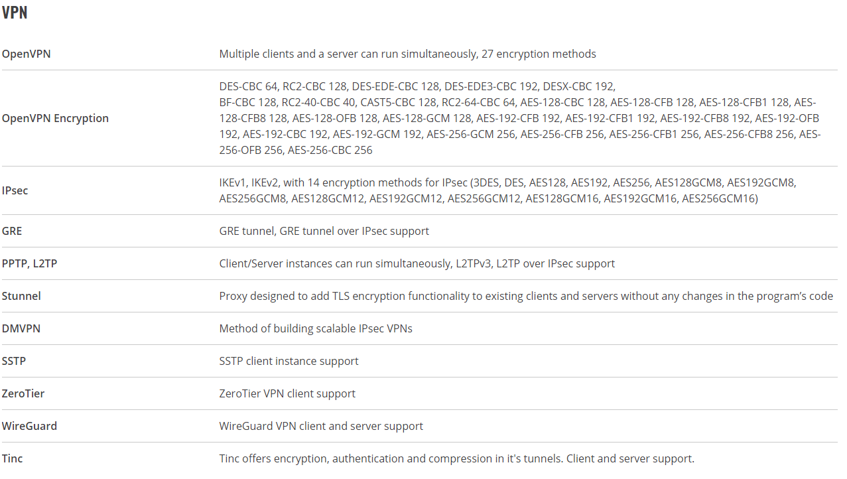This screenshot has height=479, width=847.
Task: Click the WireGuard row label
Action: tap(29, 426)
